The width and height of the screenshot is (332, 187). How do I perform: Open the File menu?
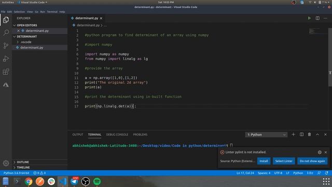pos(3,11)
